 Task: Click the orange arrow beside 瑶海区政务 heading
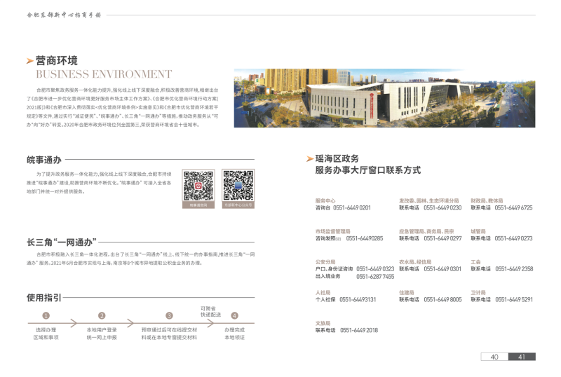[309, 159]
